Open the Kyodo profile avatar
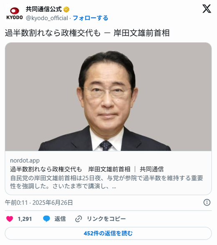The width and height of the screenshot is (217, 245). pos(15,13)
